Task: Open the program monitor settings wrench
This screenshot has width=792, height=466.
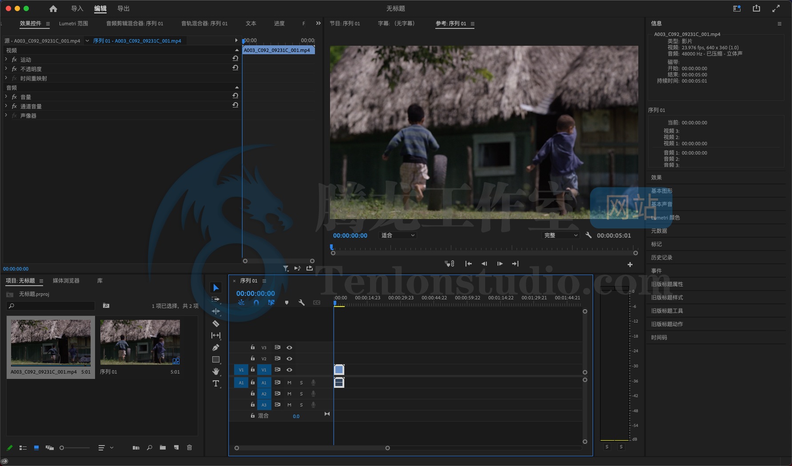Action: [x=589, y=235]
